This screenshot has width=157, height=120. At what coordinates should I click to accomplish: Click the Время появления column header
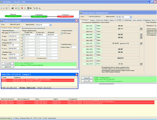tap(8, 99)
